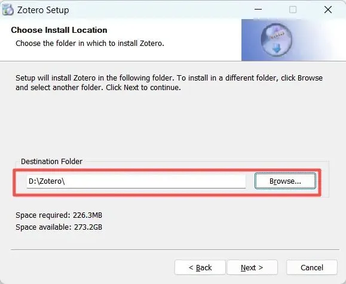346x284 pixels.
Task: Click the Destination Folder group label
Action: 51,161
